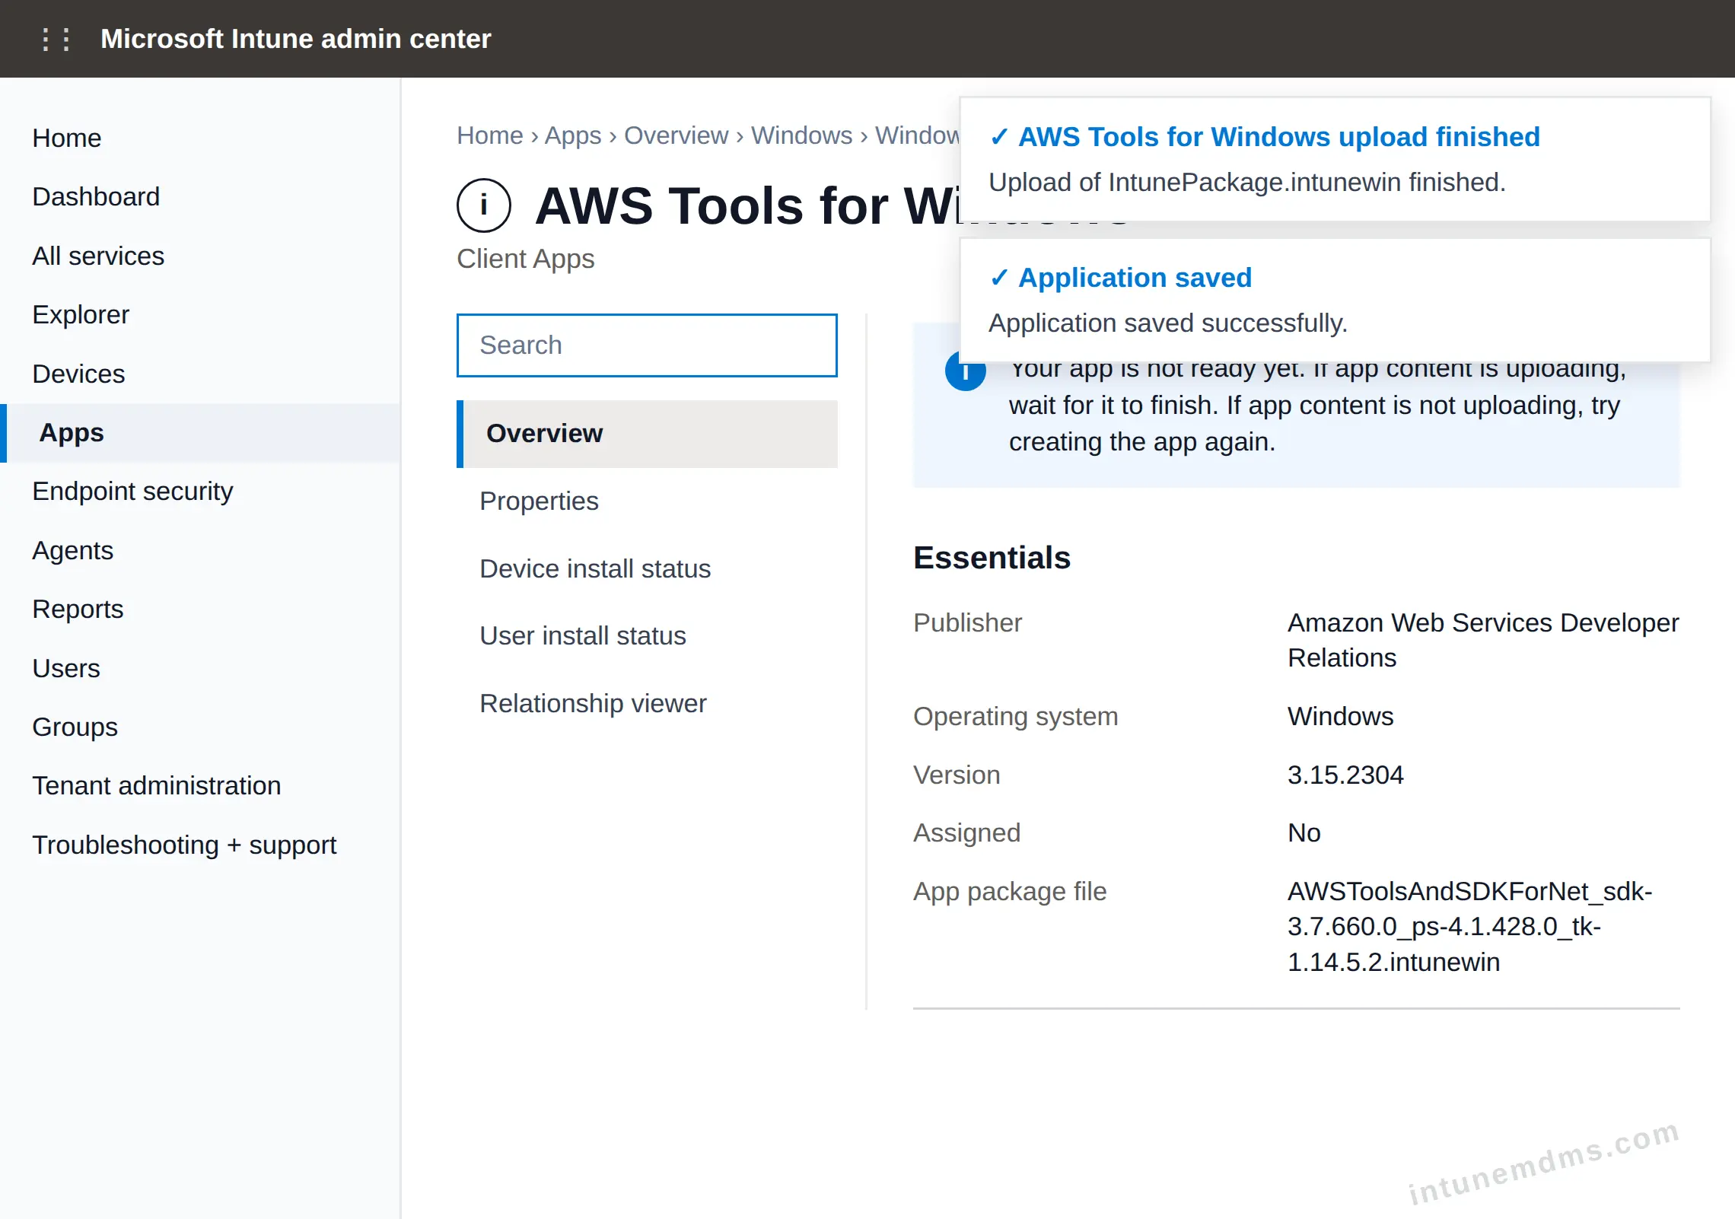Click the Operating system field label
The image size is (1735, 1219).
point(1015,716)
